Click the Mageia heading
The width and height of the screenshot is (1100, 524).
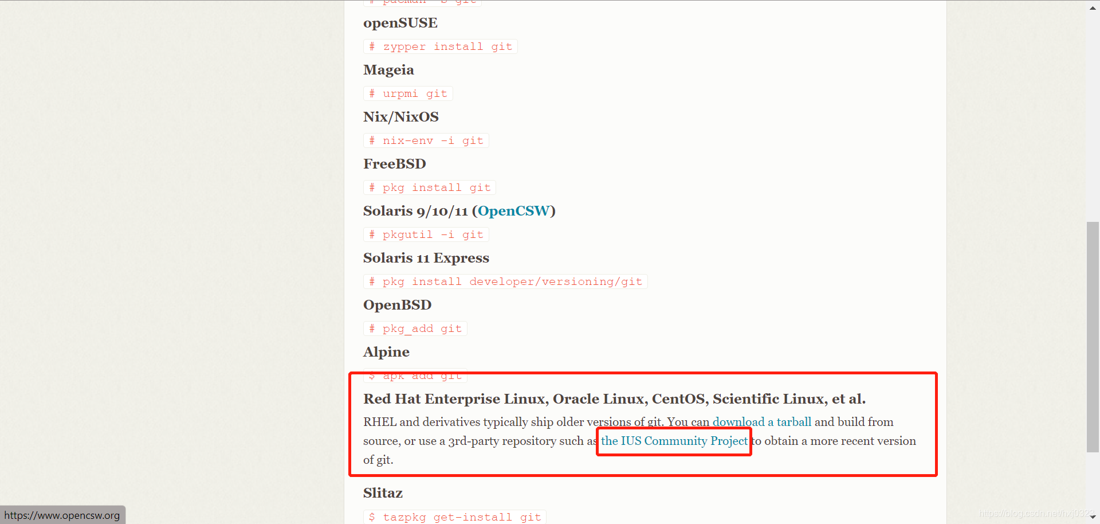(388, 70)
